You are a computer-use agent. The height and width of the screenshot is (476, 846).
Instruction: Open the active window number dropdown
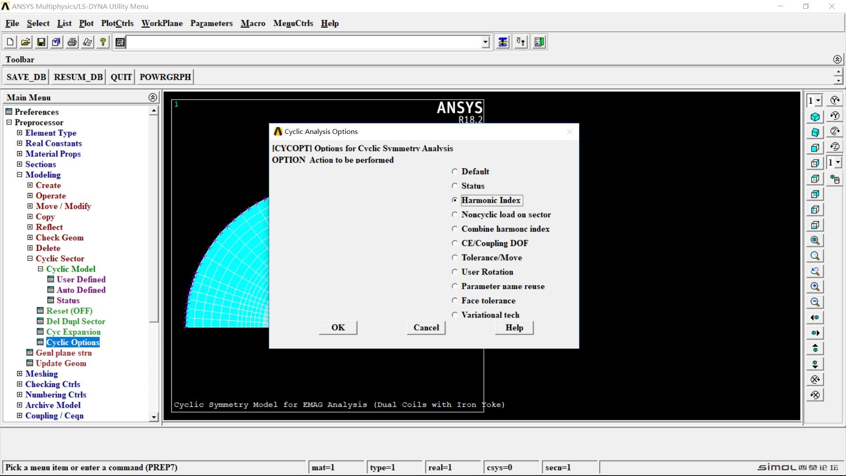point(818,100)
